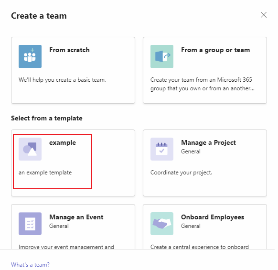Screen dimensions: 278x270
Task: Select the Onboard Employees handshake icon
Action: point(162,224)
